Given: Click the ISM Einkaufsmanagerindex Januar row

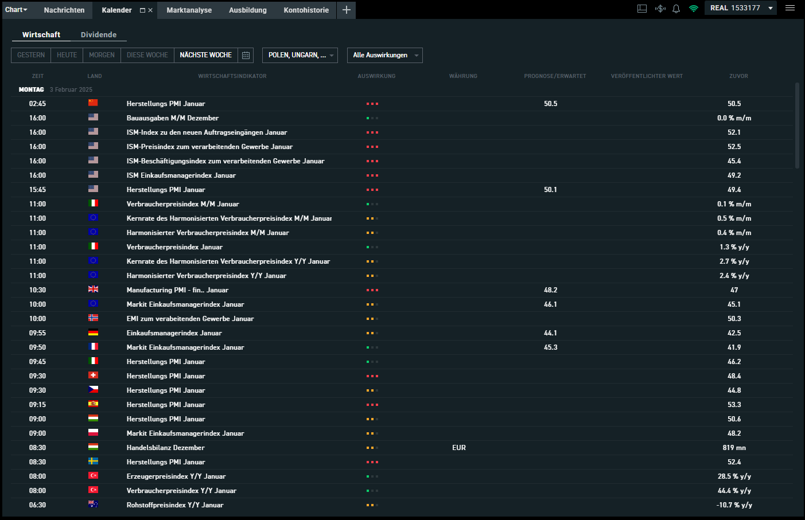Looking at the screenshot, I should pos(181,175).
